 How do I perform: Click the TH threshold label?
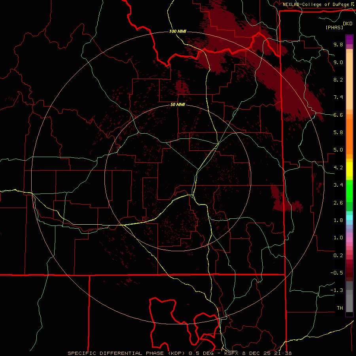(340, 308)
